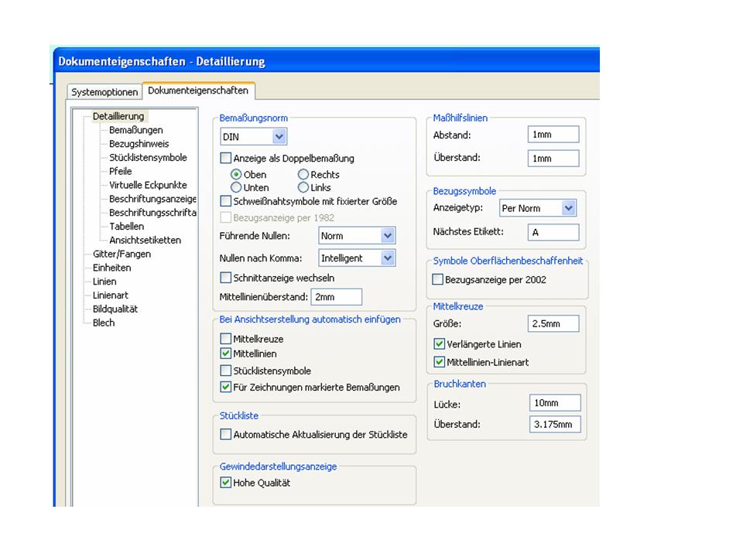Open Bezugshinweis tree entry
The image size is (743, 557).
(x=139, y=144)
